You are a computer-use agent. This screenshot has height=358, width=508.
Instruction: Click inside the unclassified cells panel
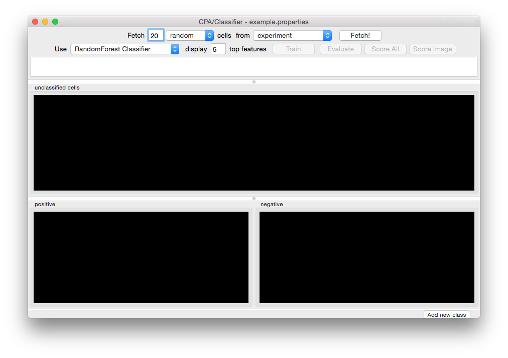[x=253, y=143]
